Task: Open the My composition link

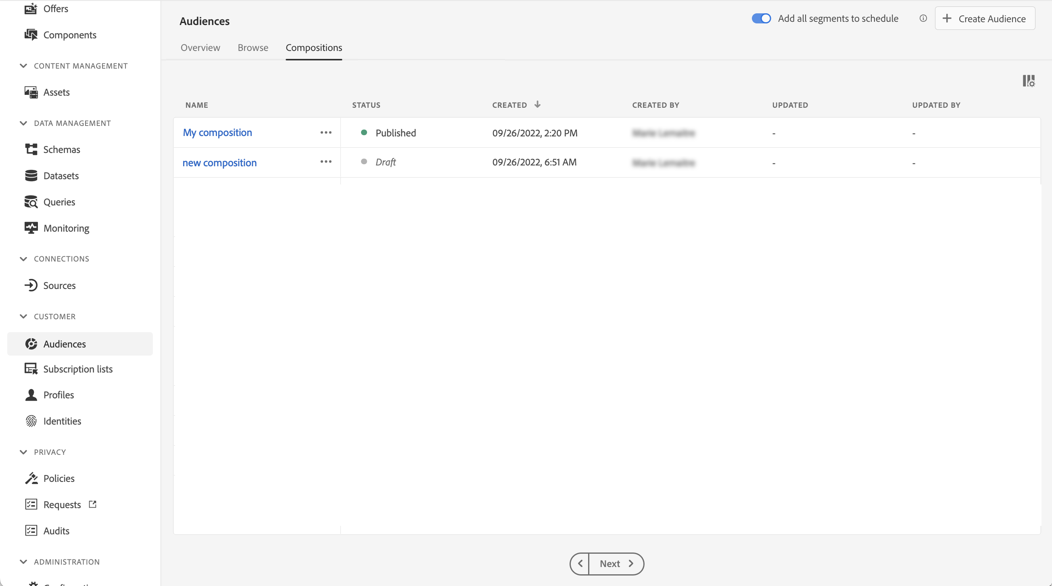Action: click(217, 132)
